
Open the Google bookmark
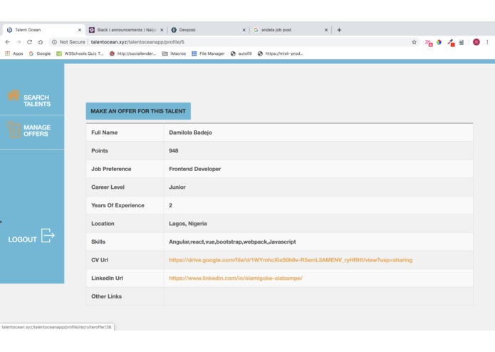(x=40, y=53)
